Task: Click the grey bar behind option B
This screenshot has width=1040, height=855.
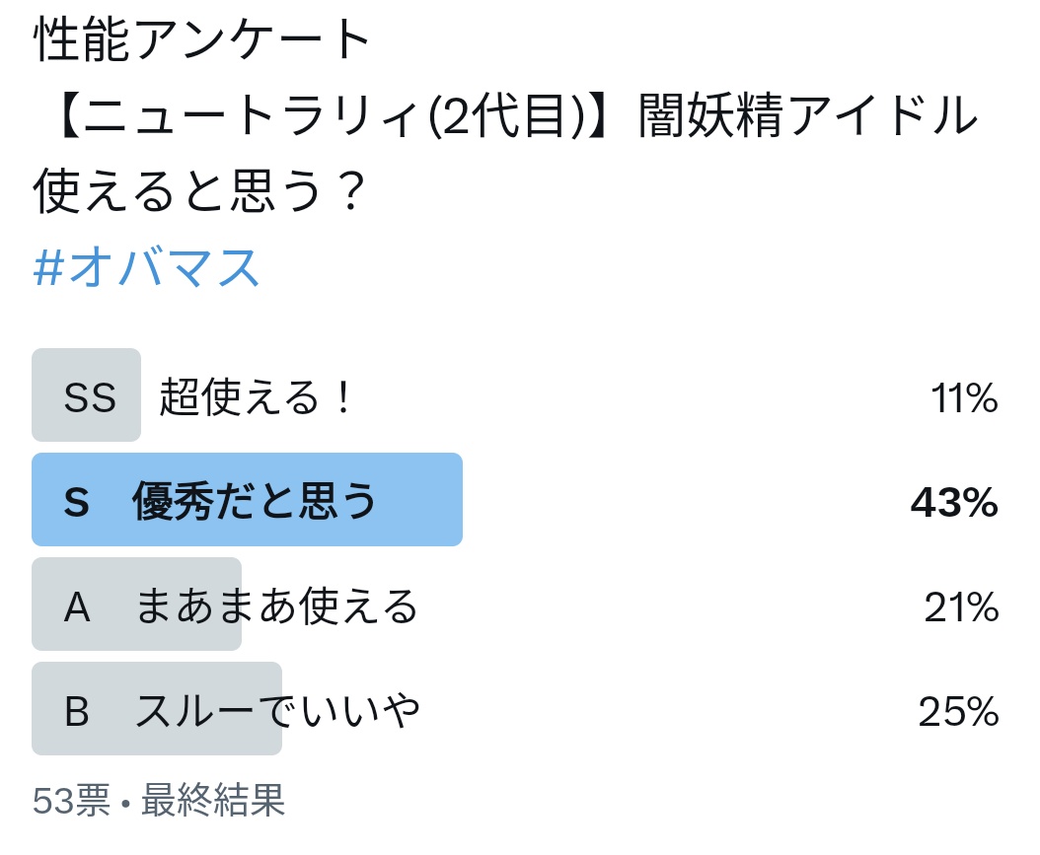Action: point(157,708)
